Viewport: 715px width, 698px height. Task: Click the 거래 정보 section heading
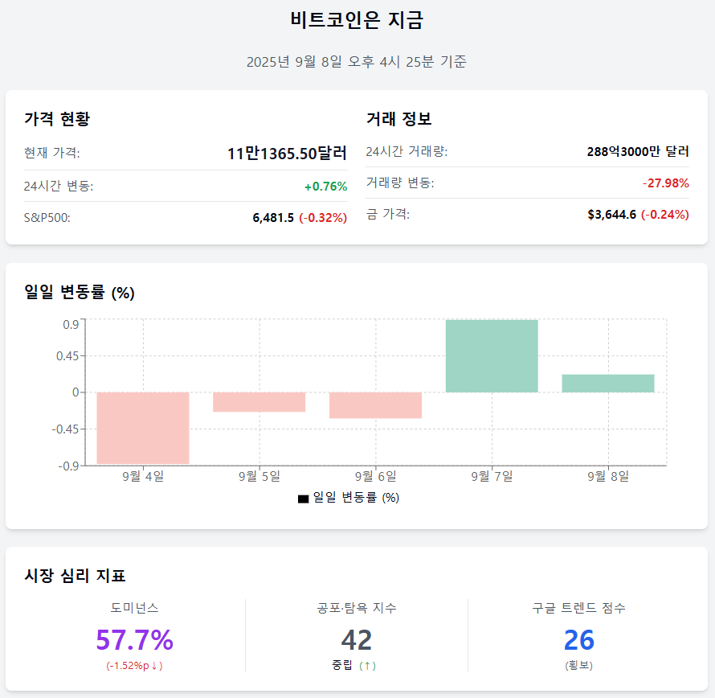click(399, 119)
